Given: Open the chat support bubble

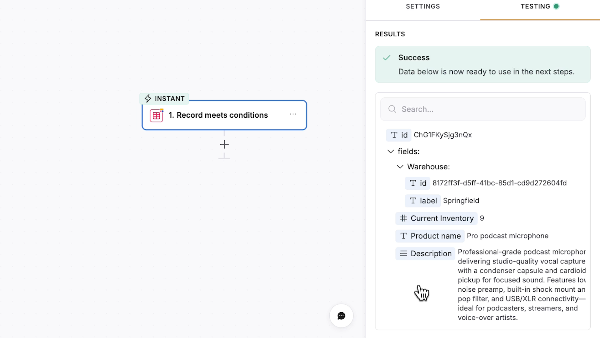Looking at the screenshot, I should coord(341,316).
